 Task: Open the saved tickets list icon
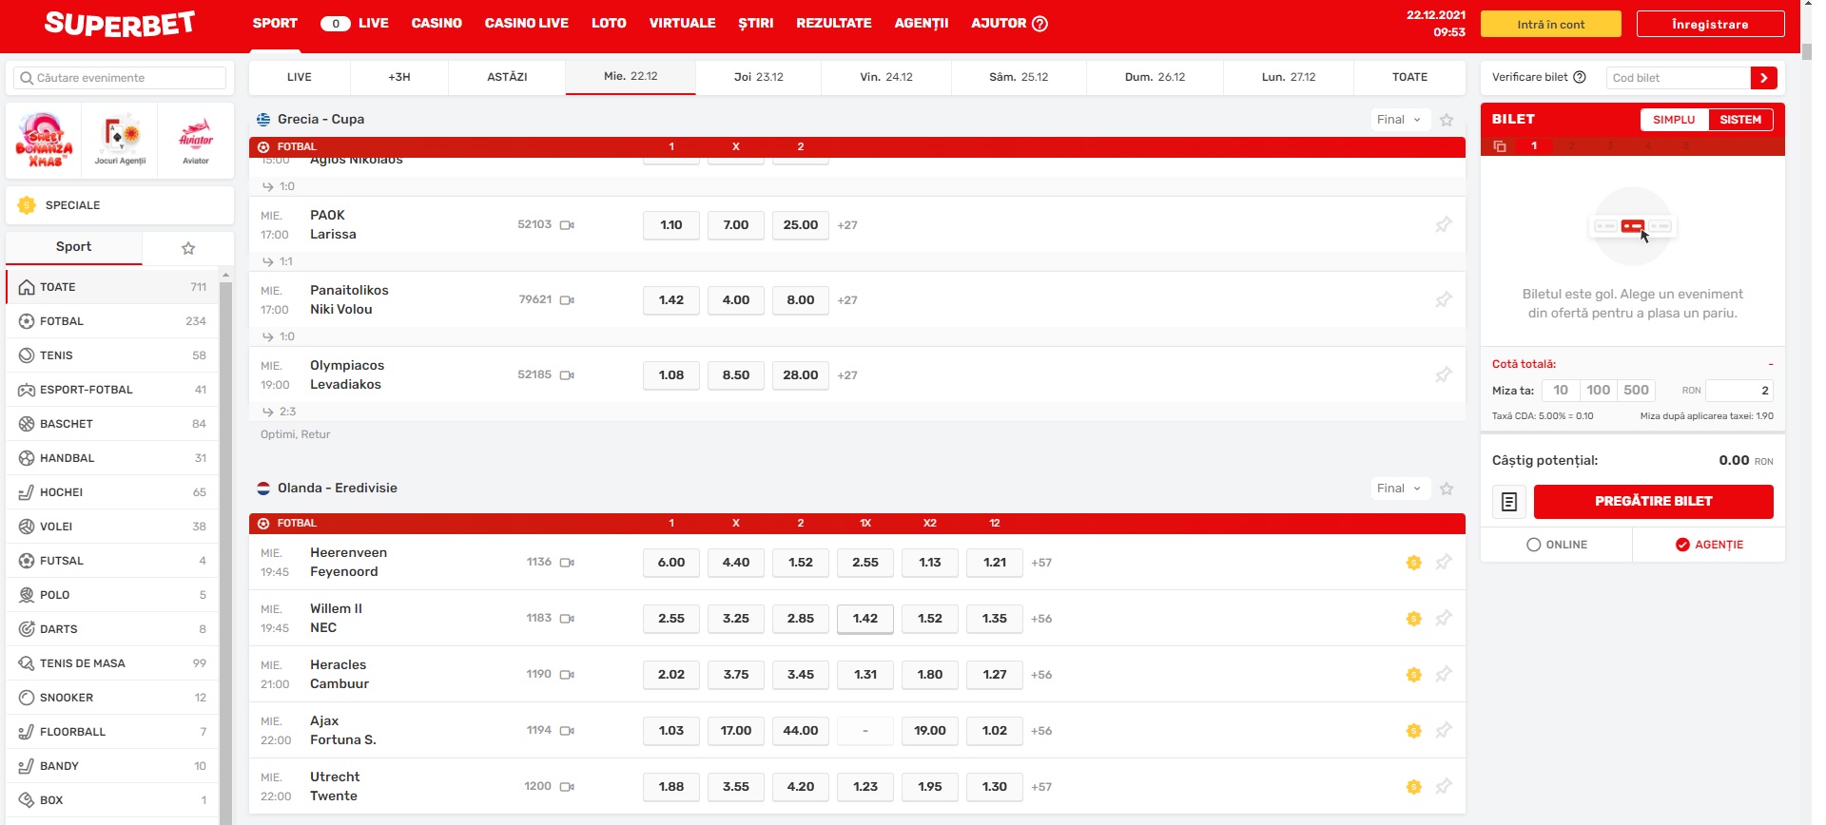click(1509, 502)
